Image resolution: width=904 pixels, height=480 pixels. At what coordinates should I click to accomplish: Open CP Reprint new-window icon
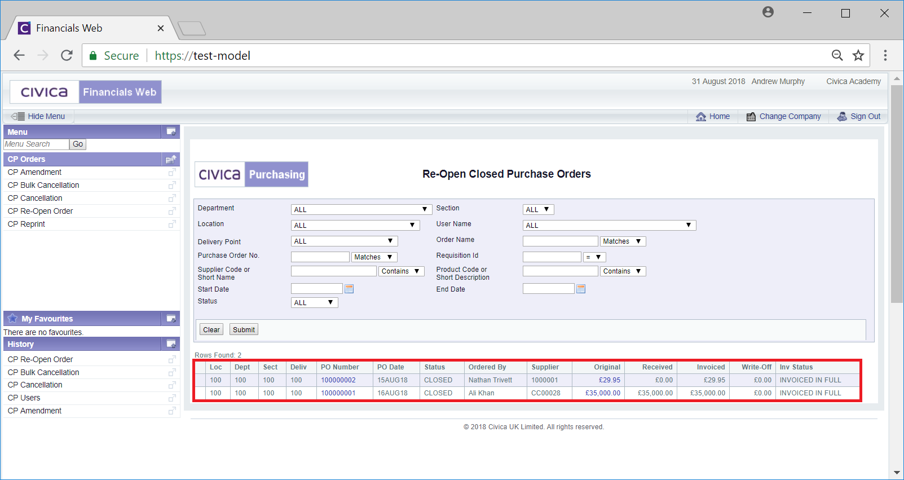pos(172,224)
